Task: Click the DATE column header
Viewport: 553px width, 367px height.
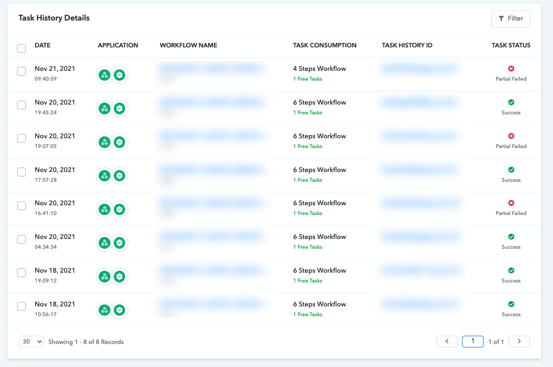Action: tap(43, 45)
